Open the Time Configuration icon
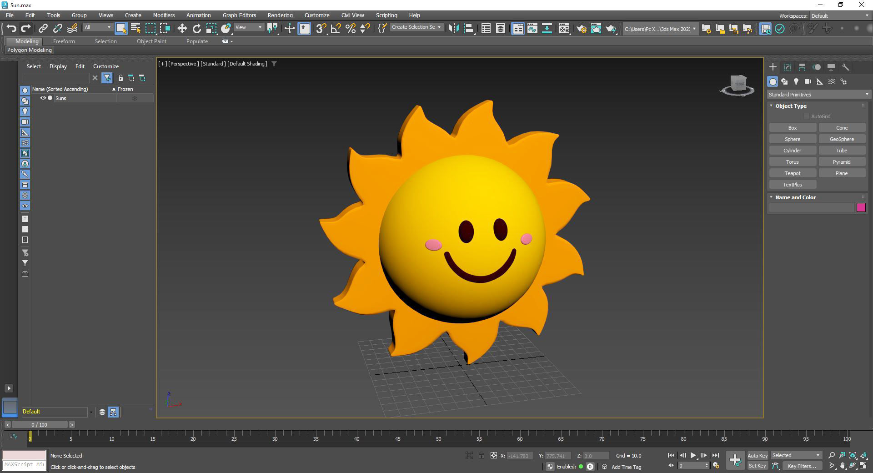 pos(716,466)
